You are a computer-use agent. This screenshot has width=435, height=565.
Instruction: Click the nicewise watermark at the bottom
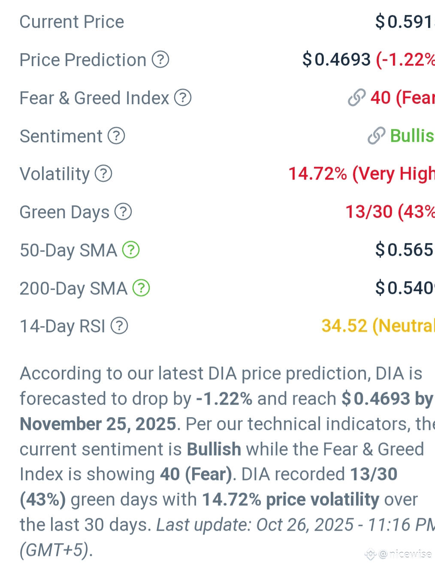[x=405, y=554]
